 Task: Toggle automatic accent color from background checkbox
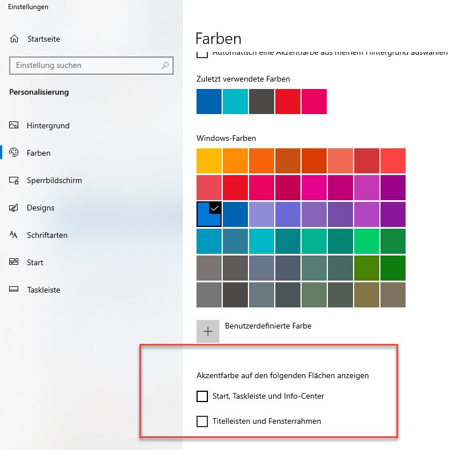point(202,54)
